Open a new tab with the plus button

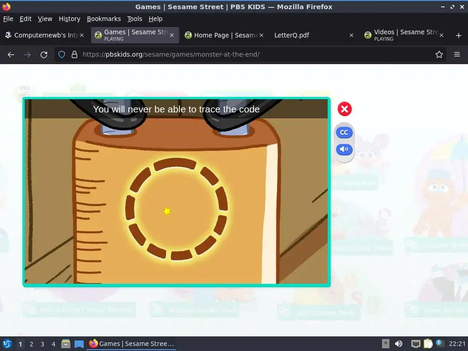(x=459, y=36)
